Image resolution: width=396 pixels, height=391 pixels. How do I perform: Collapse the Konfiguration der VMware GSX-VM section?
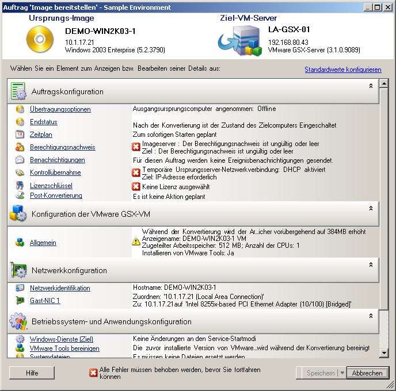pos(371,208)
